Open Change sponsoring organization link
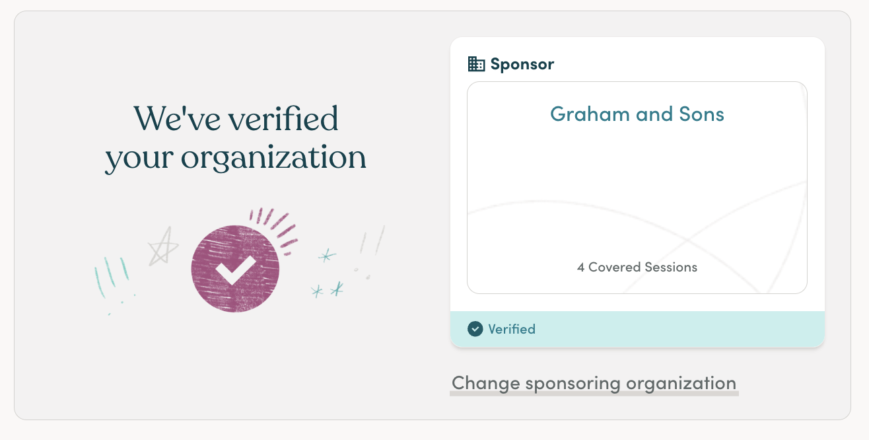Viewport: 869px width, 440px height. [594, 383]
